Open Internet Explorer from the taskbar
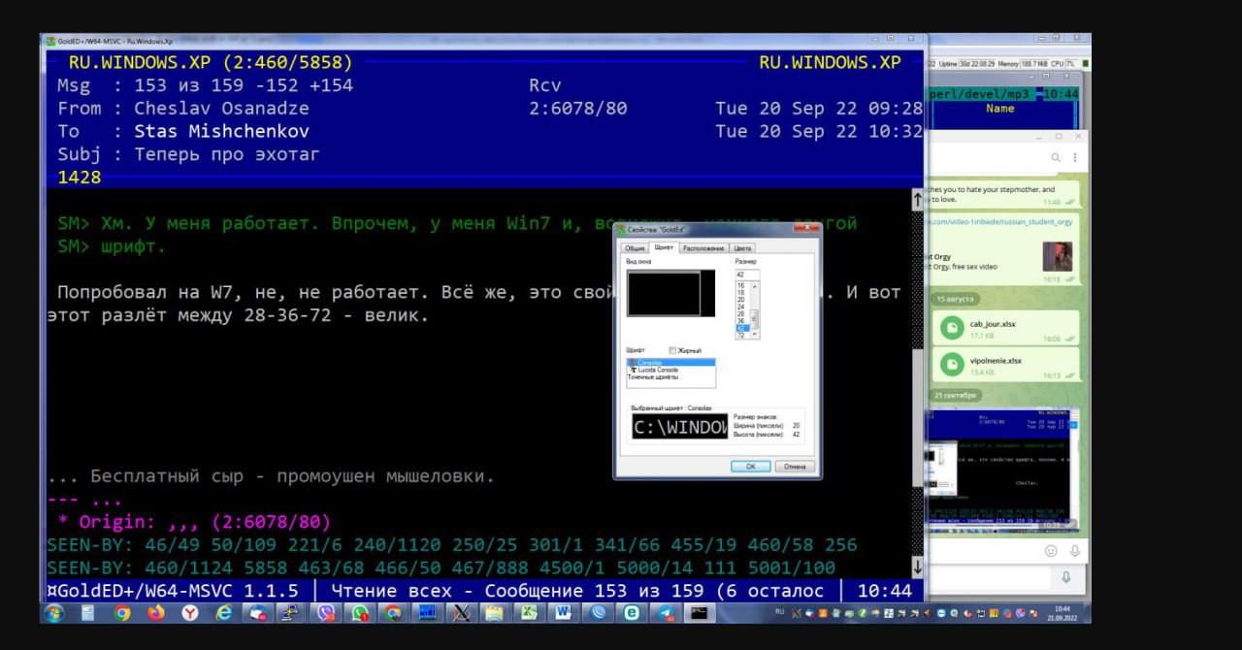1242x650 pixels. [224, 613]
